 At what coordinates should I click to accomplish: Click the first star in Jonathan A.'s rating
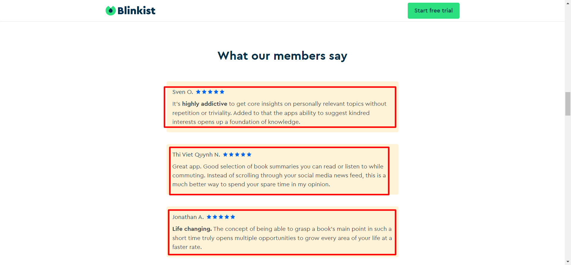click(x=209, y=217)
